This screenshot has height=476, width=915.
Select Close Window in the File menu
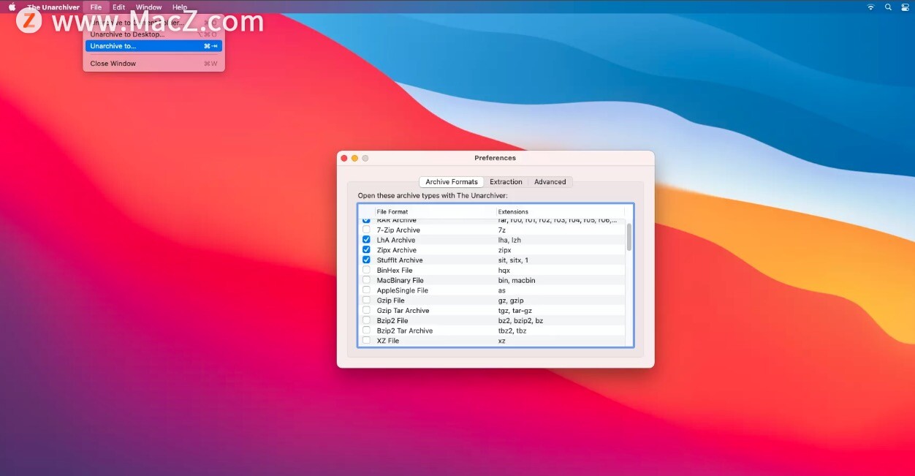click(153, 64)
